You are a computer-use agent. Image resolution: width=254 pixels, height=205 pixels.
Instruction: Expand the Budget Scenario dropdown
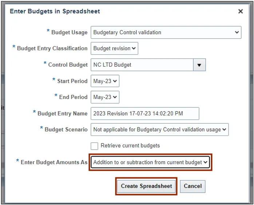[159, 130]
